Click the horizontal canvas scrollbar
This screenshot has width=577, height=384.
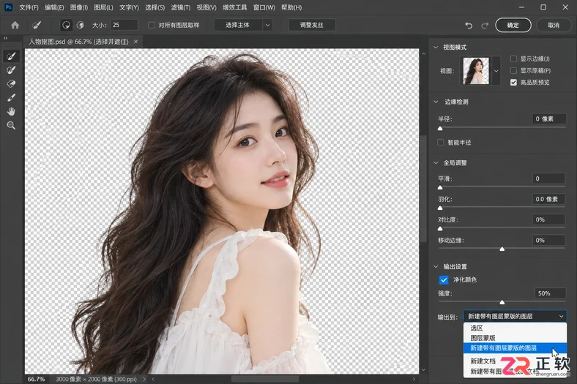click(x=265, y=379)
